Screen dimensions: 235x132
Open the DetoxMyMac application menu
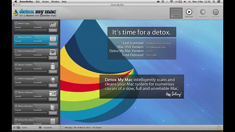(26, 1)
